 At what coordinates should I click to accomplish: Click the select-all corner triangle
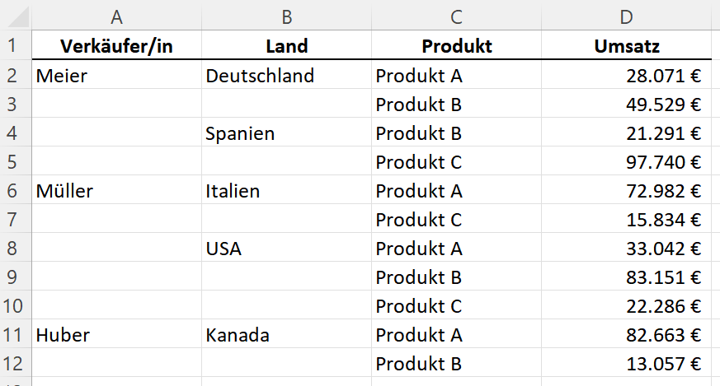point(18,17)
